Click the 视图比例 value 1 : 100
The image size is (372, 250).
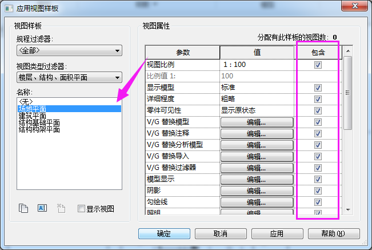click(x=256, y=65)
